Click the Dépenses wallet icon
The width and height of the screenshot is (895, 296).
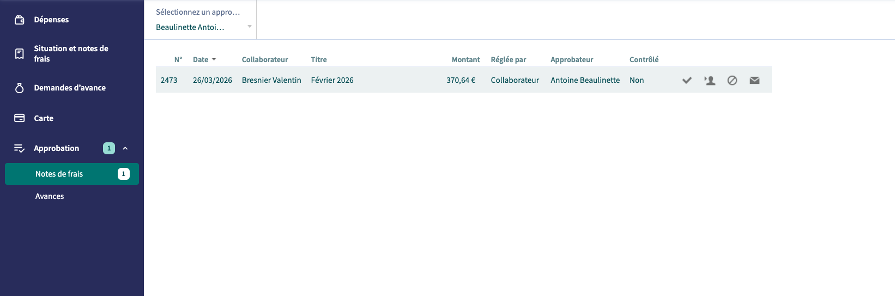[20, 20]
